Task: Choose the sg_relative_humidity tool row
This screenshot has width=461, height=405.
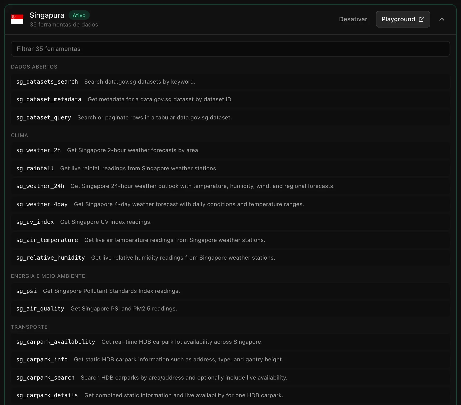Action: tap(230, 258)
